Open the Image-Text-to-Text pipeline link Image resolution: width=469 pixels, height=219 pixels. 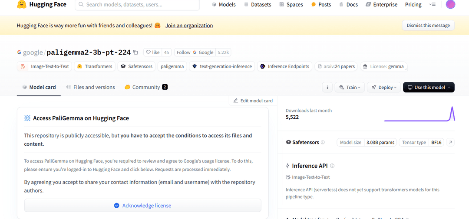[308, 177]
